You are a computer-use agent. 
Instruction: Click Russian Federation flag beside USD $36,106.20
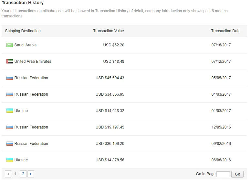pyautogui.click(x=9, y=144)
